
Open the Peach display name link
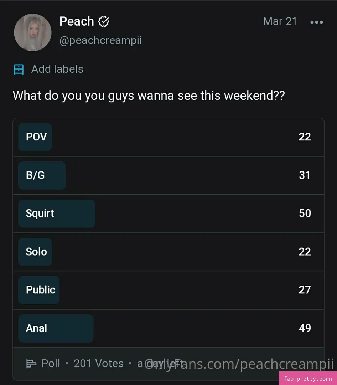tap(77, 21)
